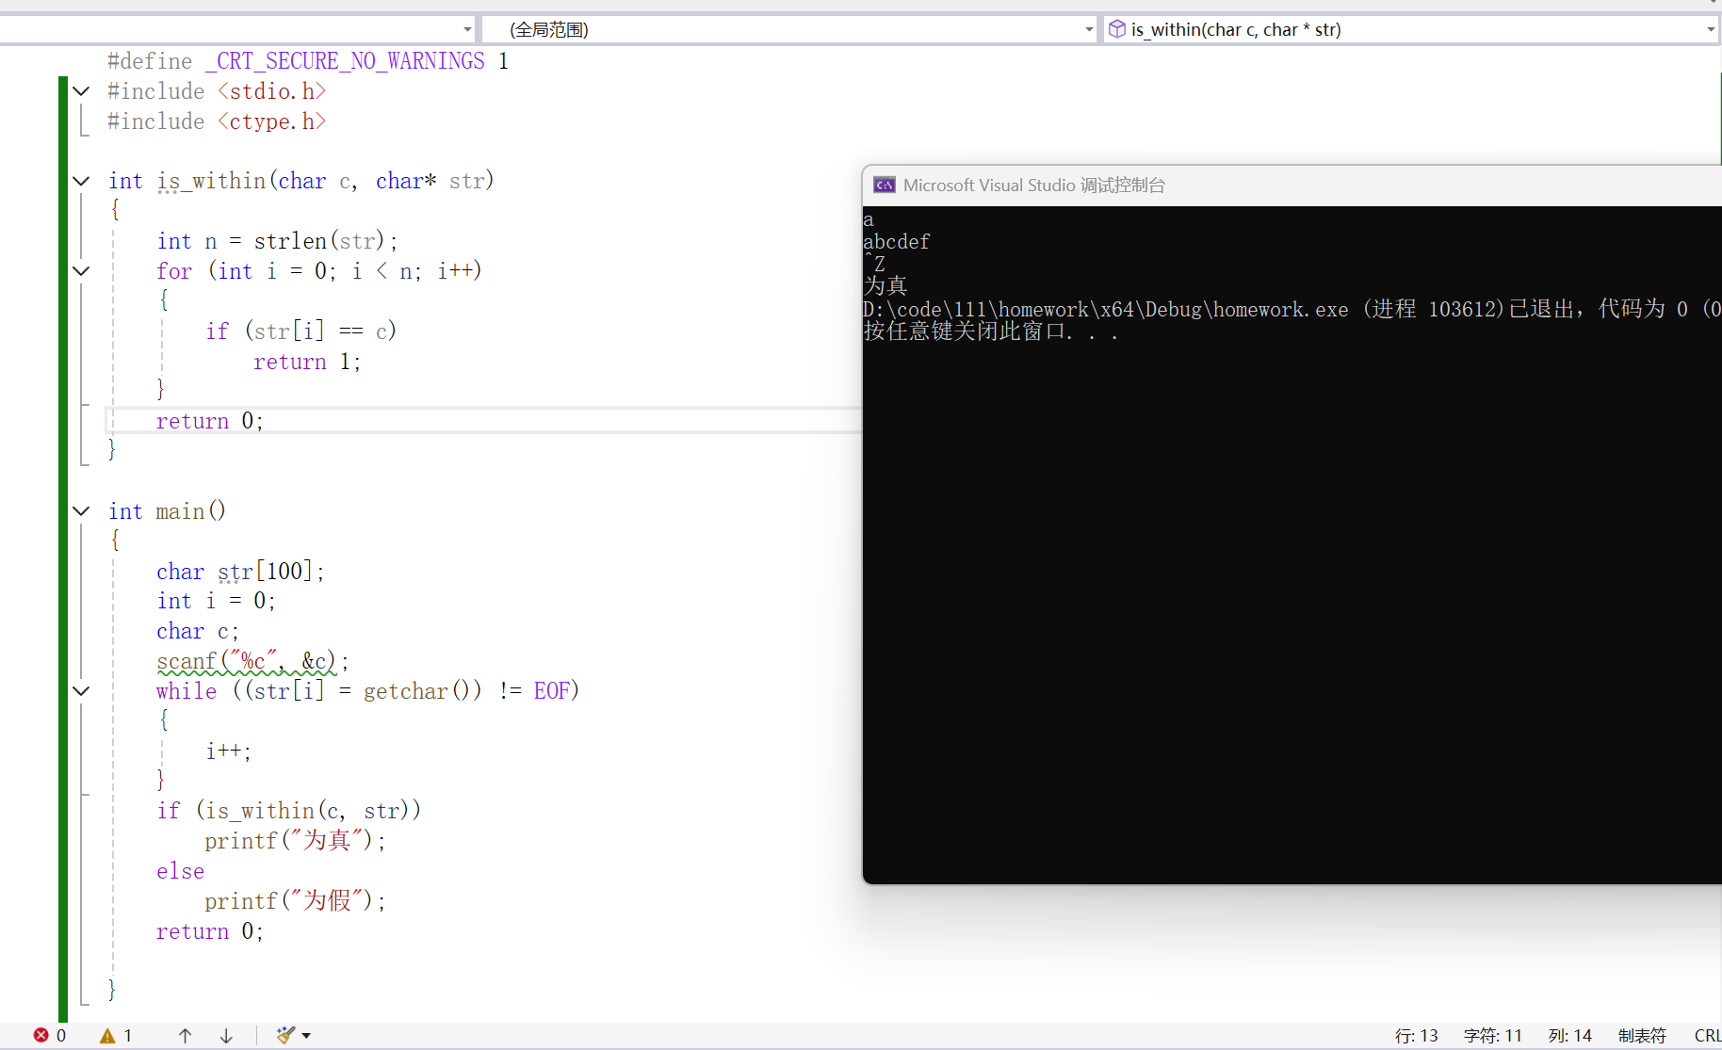The image size is (1722, 1050).
Task: Click the final 'return 0;' in main
Action: [210, 931]
